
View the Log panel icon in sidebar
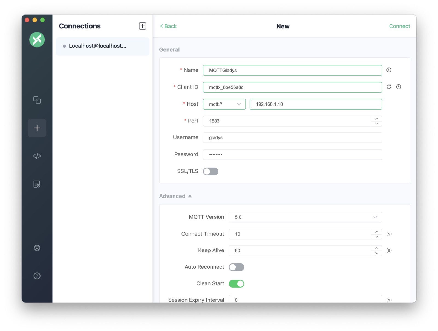point(37,184)
